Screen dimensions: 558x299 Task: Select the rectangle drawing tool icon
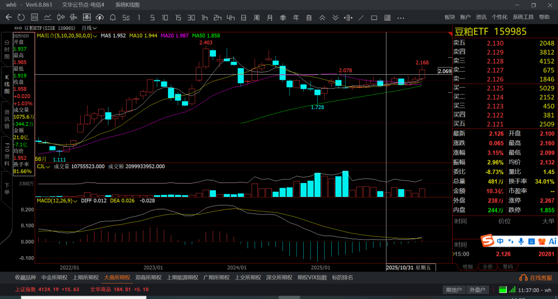pyautogui.click(x=374, y=17)
